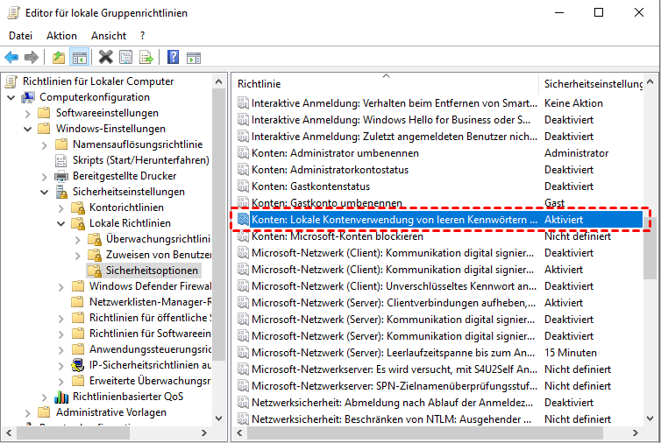Click the black X Delete toolbar icon
This screenshot has width=661, height=443.
click(x=106, y=58)
